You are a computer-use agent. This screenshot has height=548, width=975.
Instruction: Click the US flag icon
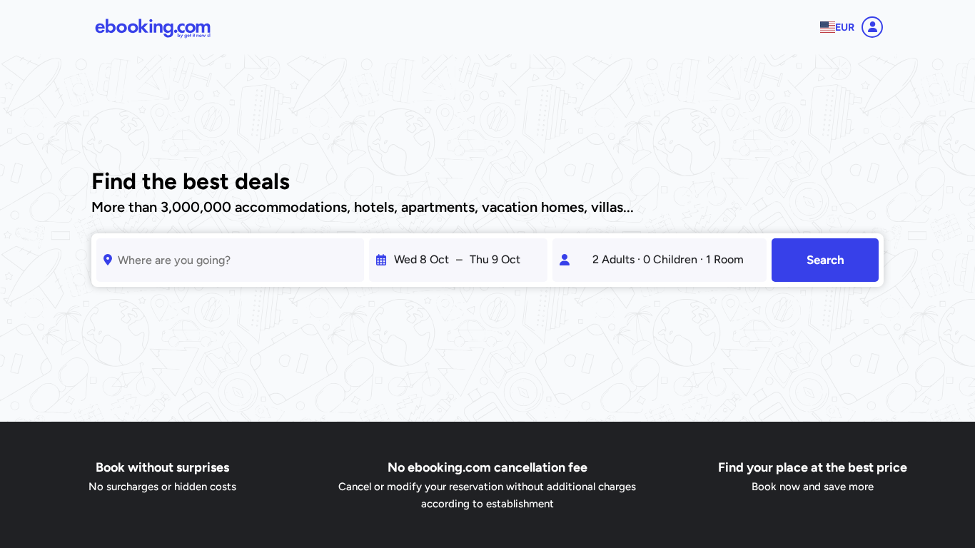[827, 27]
